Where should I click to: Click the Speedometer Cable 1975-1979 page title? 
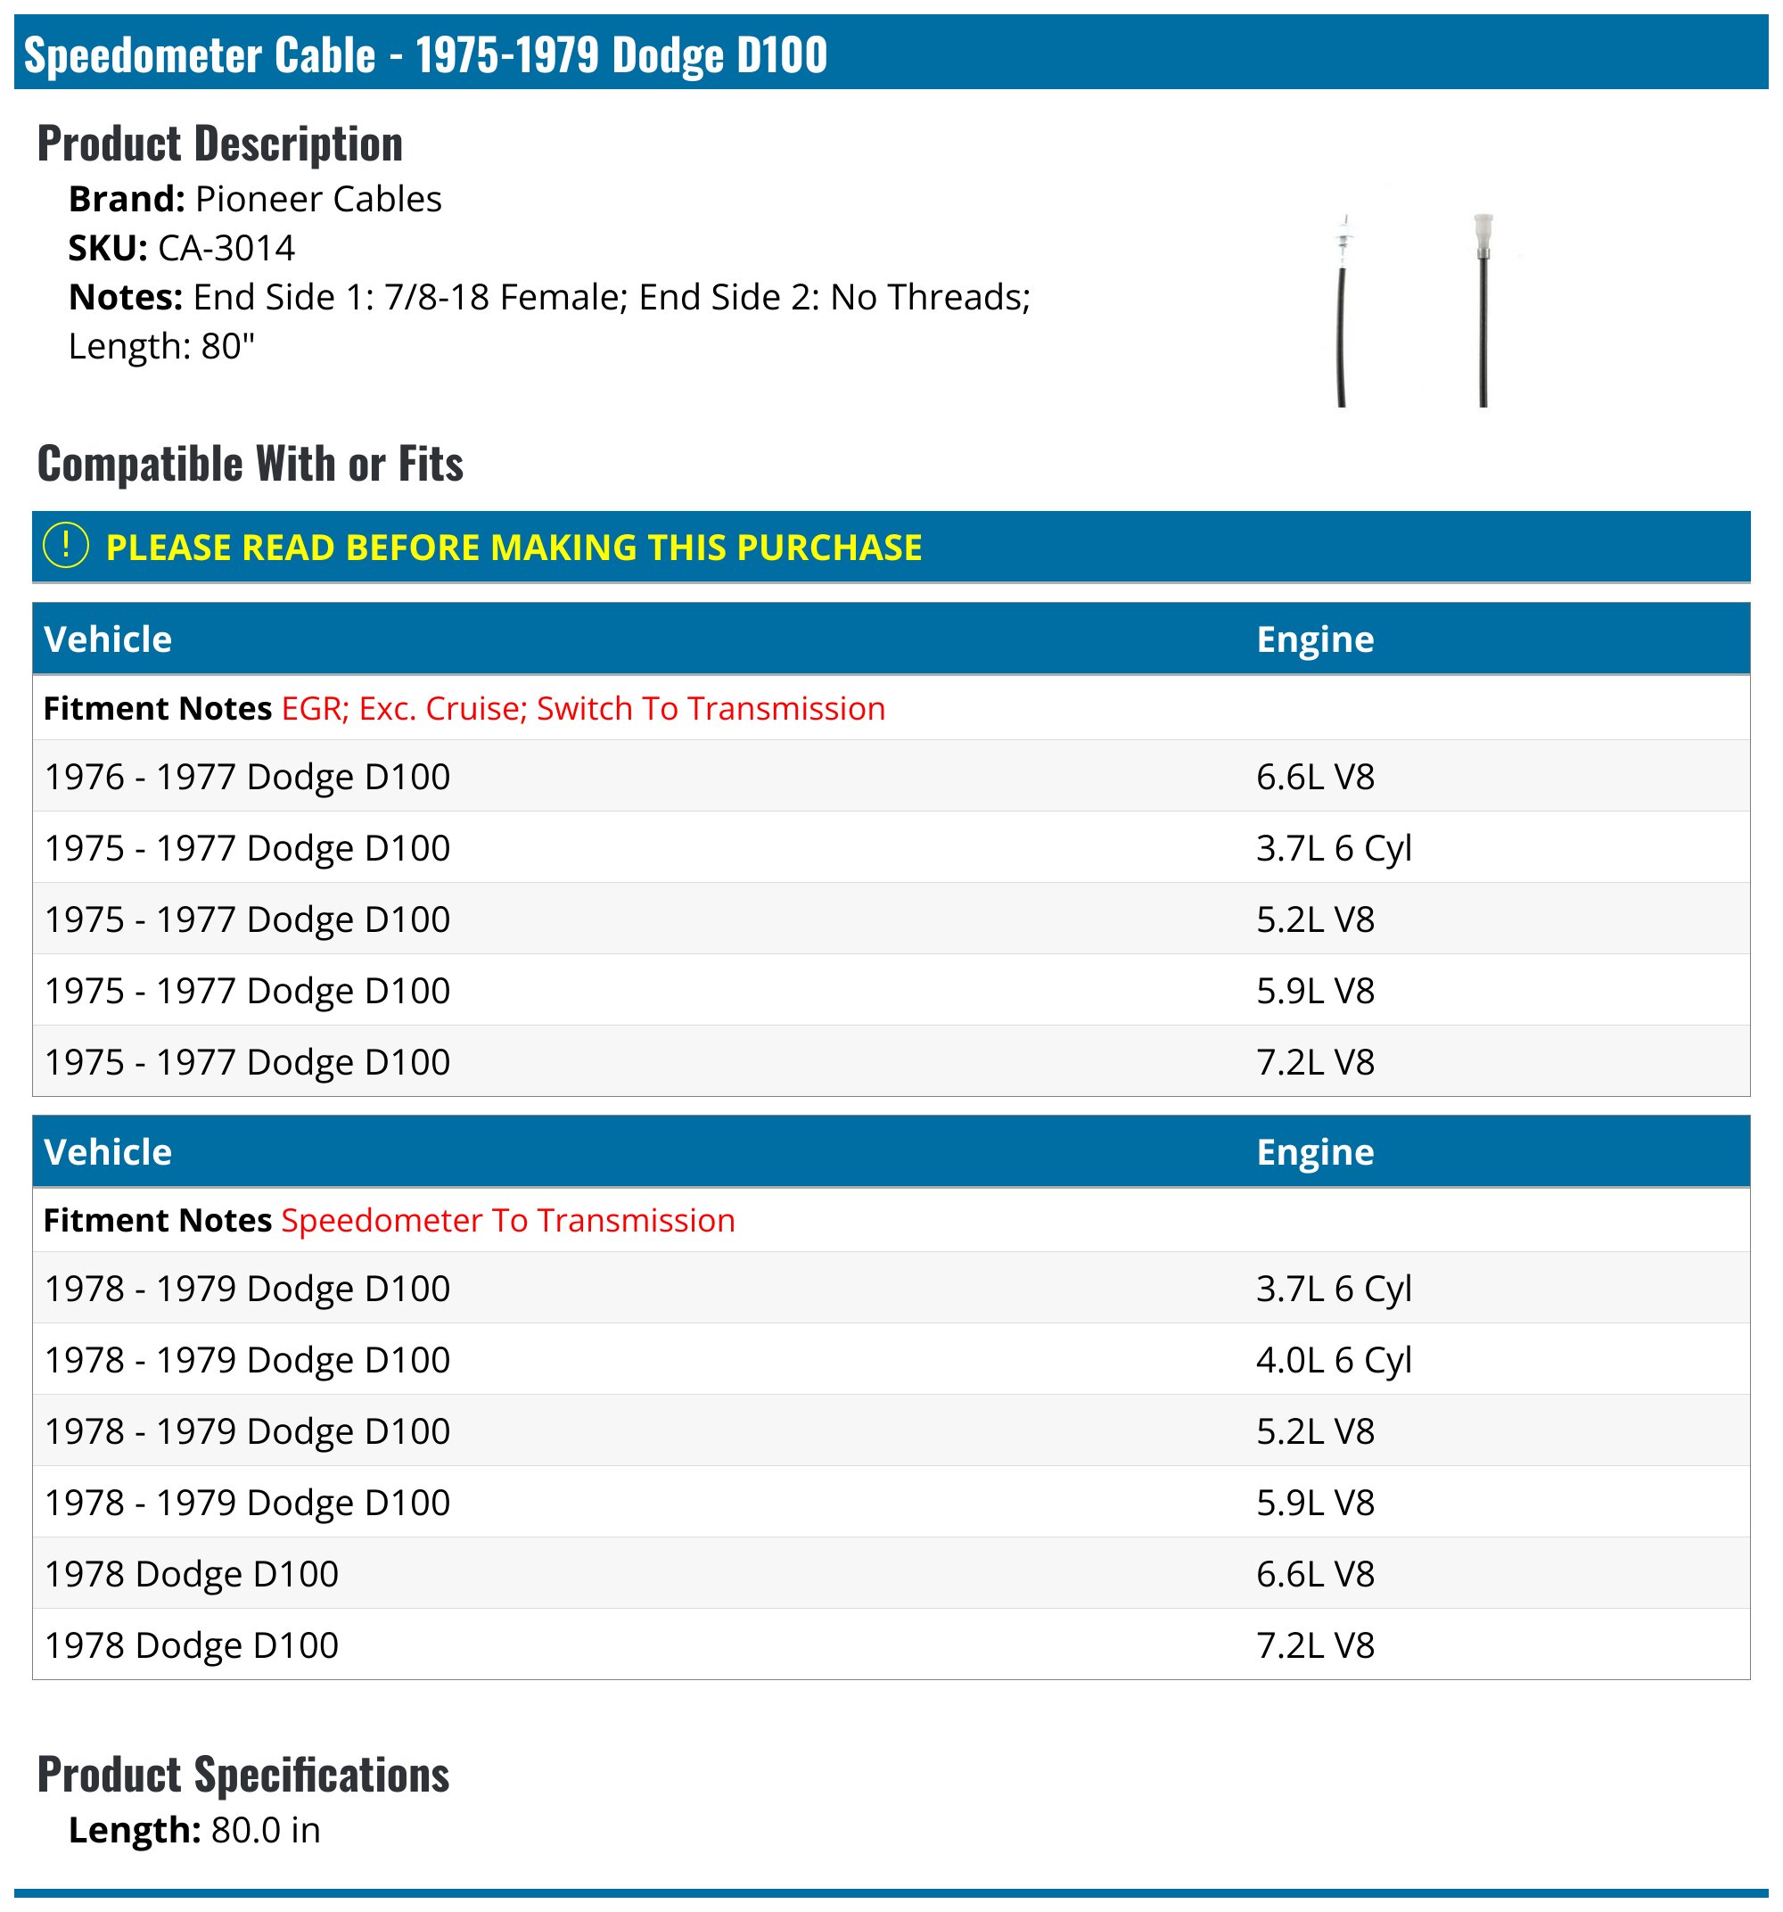pyautogui.click(x=425, y=54)
